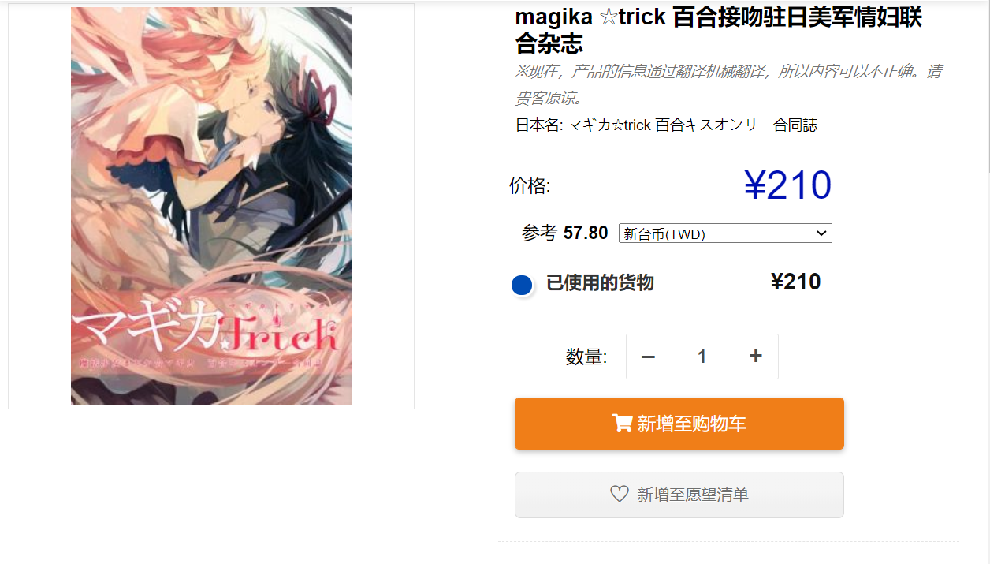
Task: Click the 已使用的货物 label text
Action: 600,282
